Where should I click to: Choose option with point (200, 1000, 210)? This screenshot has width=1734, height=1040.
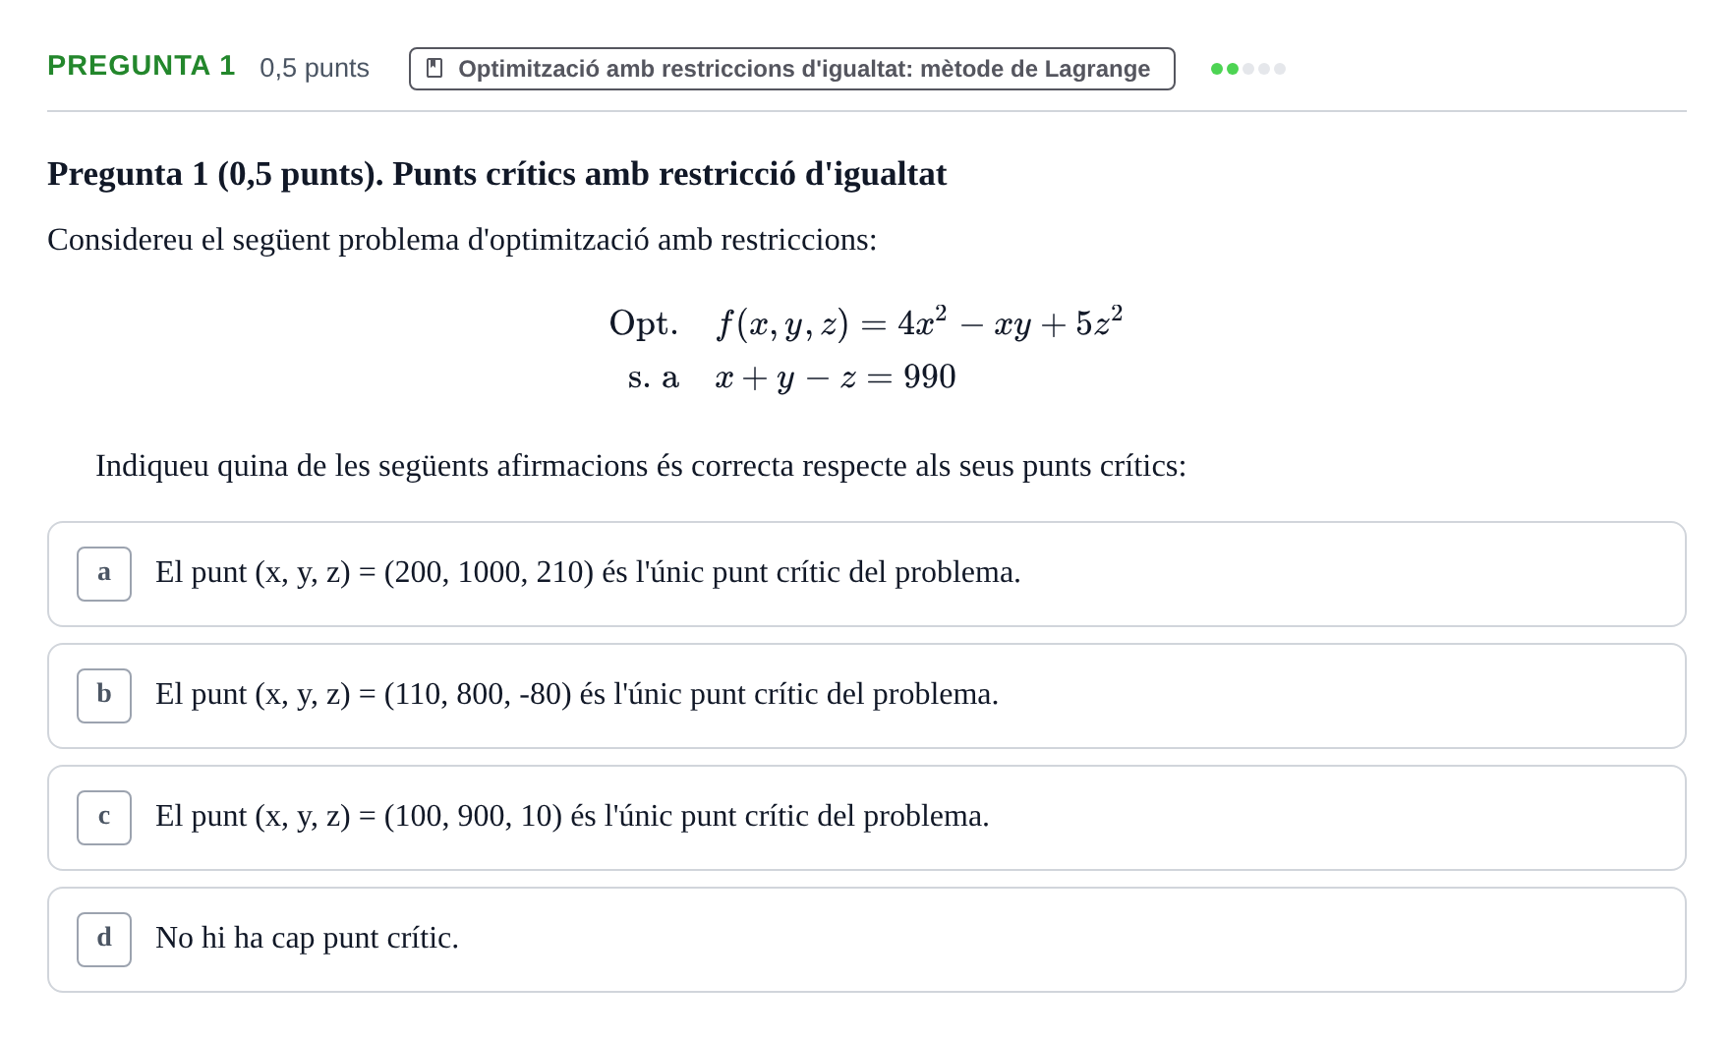[x=867, y=574]
